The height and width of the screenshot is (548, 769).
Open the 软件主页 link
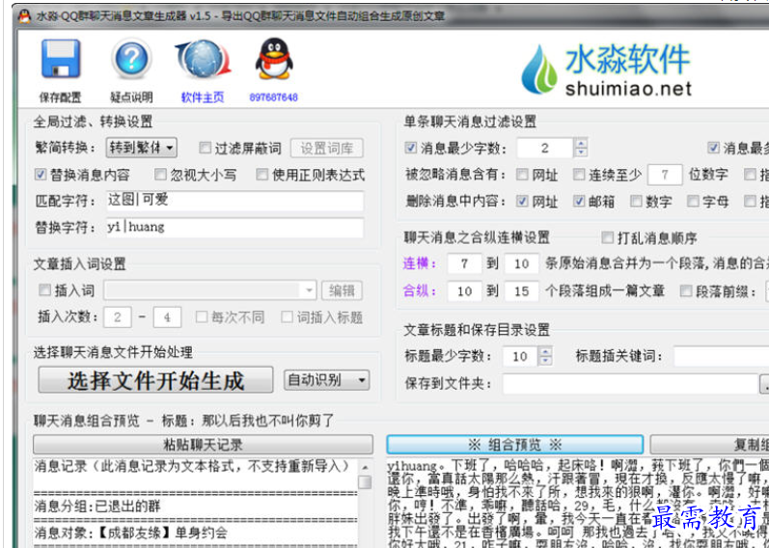(203, 97)
